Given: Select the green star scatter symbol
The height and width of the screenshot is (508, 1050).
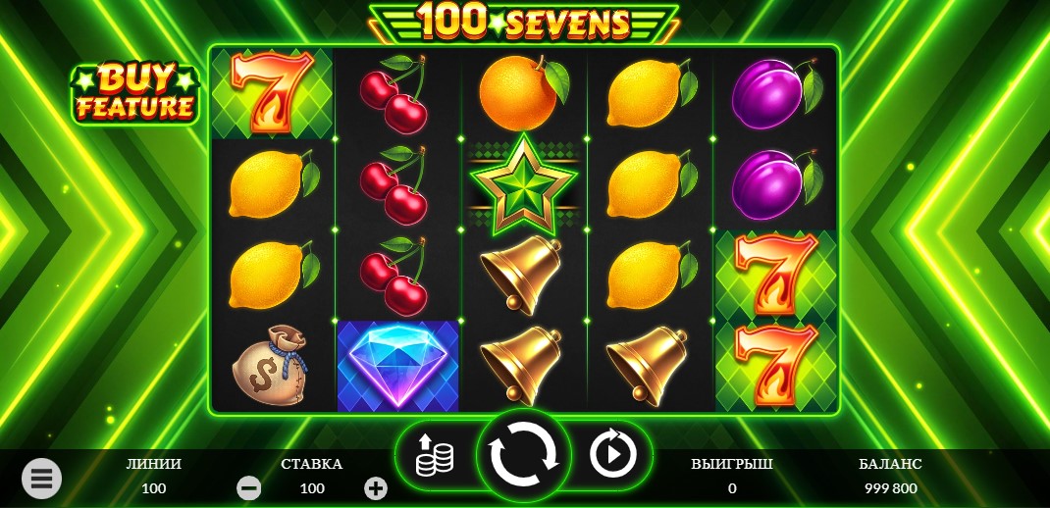Looking at the screenshot, I should pyautogui.click(x=524, y=184).
